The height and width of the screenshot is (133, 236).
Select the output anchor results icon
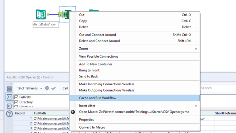[x=9, y=106]
